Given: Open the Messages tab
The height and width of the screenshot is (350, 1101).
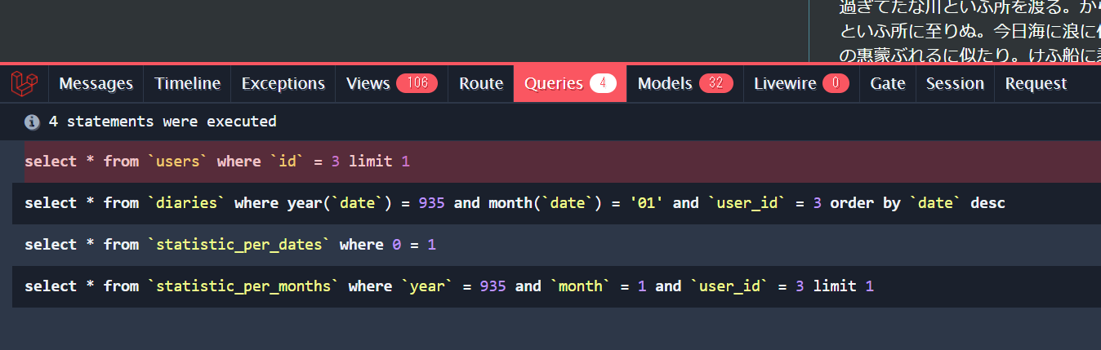Looking at the screenshot, I should coord(96,83).
